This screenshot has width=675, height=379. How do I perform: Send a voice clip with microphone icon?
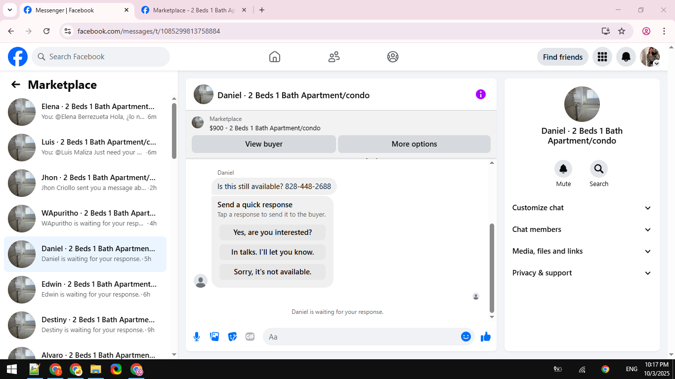point(197,337)
